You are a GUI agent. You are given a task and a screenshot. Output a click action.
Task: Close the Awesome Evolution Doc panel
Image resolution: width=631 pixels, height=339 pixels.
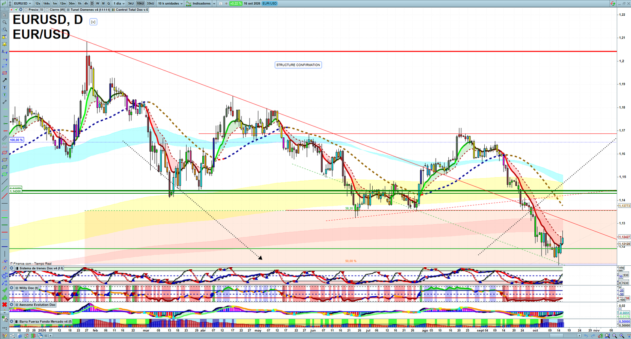12,305
